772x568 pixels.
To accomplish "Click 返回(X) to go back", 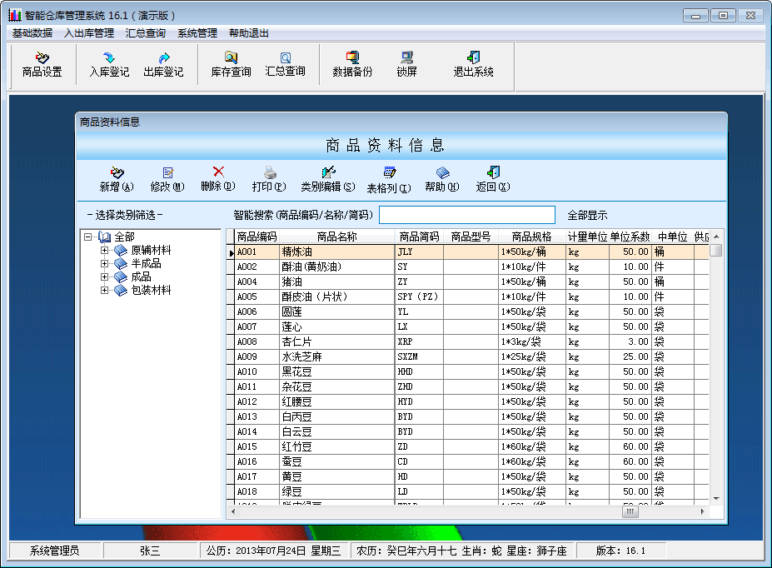I will [x=493, y=179].
